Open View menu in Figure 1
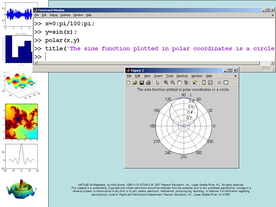Image resolution: width=276 pixels, height=207 pixels. 147,76
